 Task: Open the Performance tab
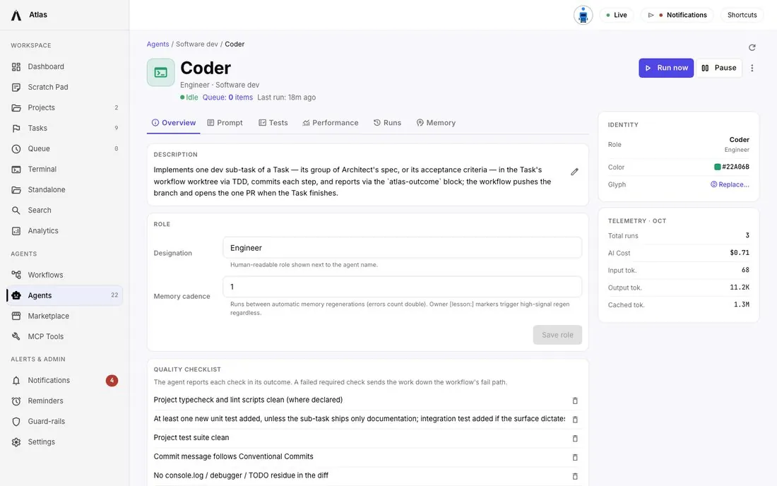pos(330,123)
